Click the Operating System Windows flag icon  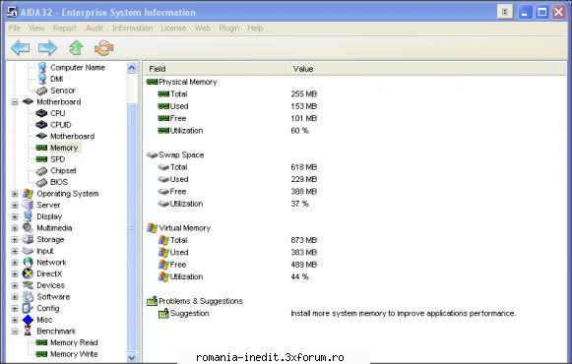click(x=29, y=194)
